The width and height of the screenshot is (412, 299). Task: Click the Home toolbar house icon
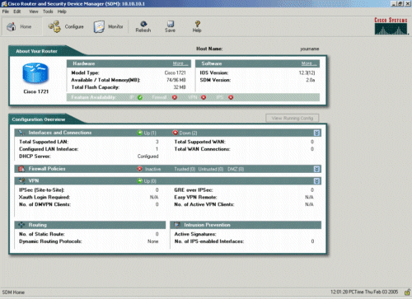tap(12, 26)
